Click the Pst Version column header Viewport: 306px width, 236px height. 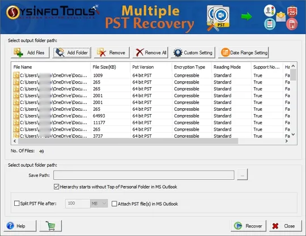(151, 67)
